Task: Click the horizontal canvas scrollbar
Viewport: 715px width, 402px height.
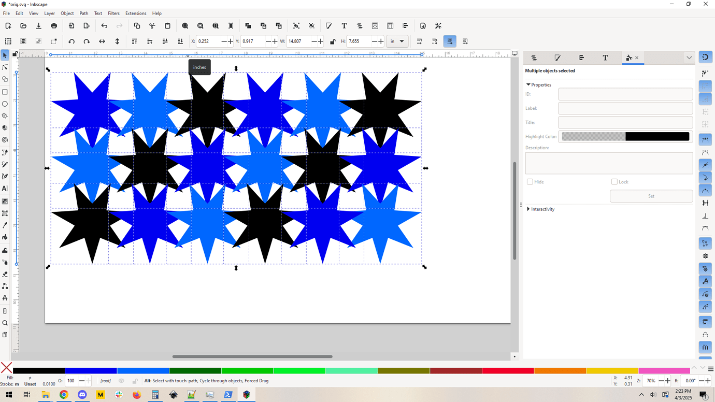Action: coord(252,356)
